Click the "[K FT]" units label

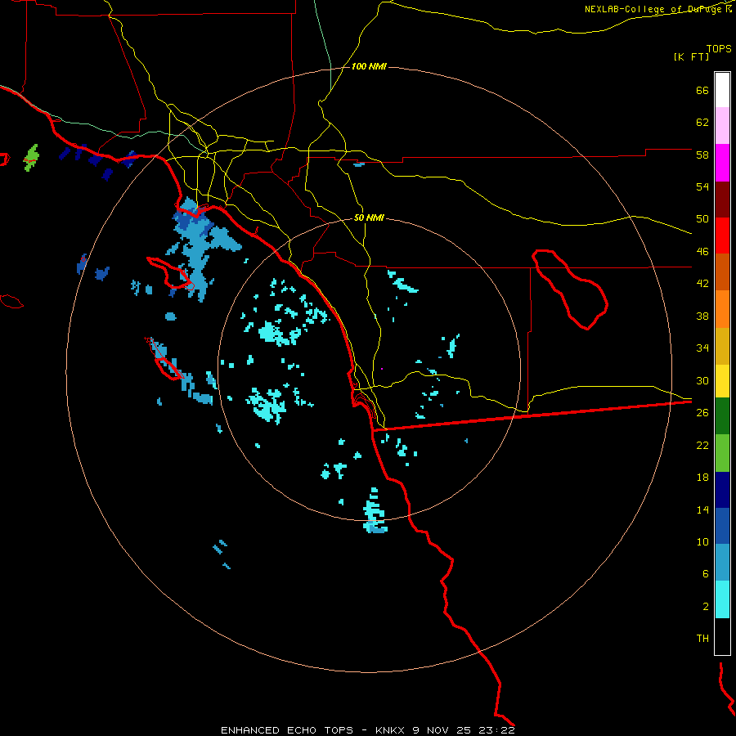pyautogui.click(x=691, y=57)
